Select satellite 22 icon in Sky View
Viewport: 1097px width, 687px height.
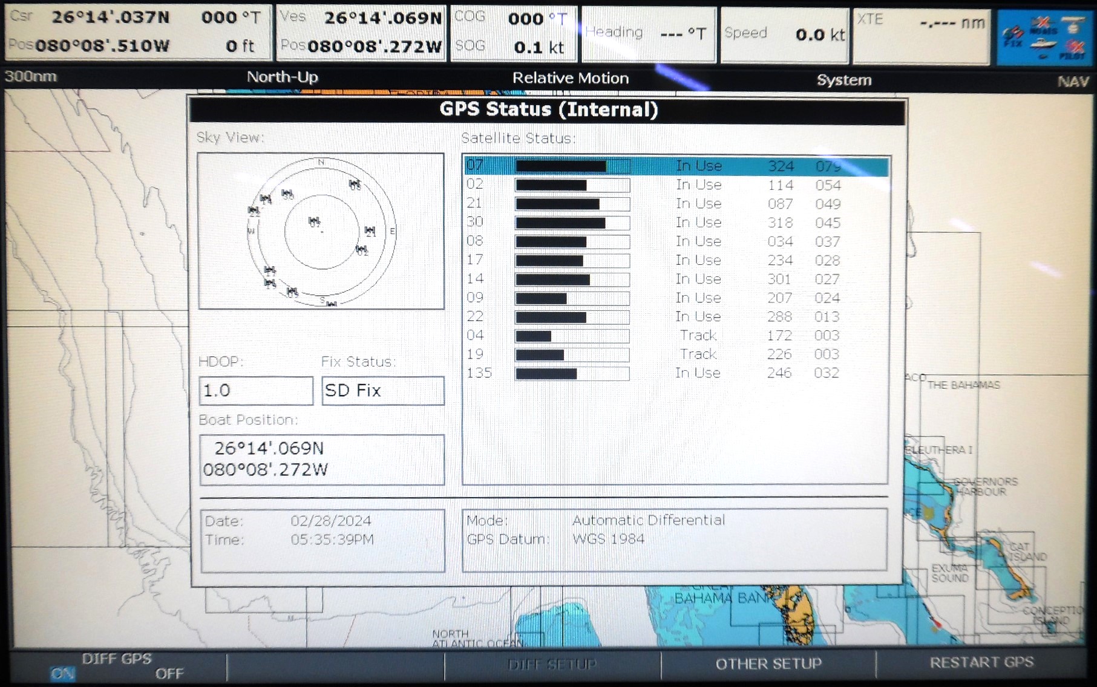click(254, 210)
